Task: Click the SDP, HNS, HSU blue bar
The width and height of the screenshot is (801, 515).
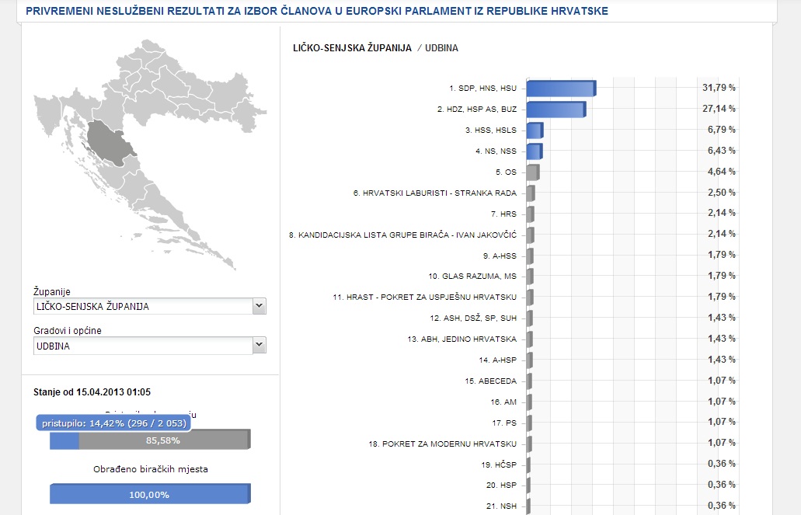Action: click(x=561, y=89)
